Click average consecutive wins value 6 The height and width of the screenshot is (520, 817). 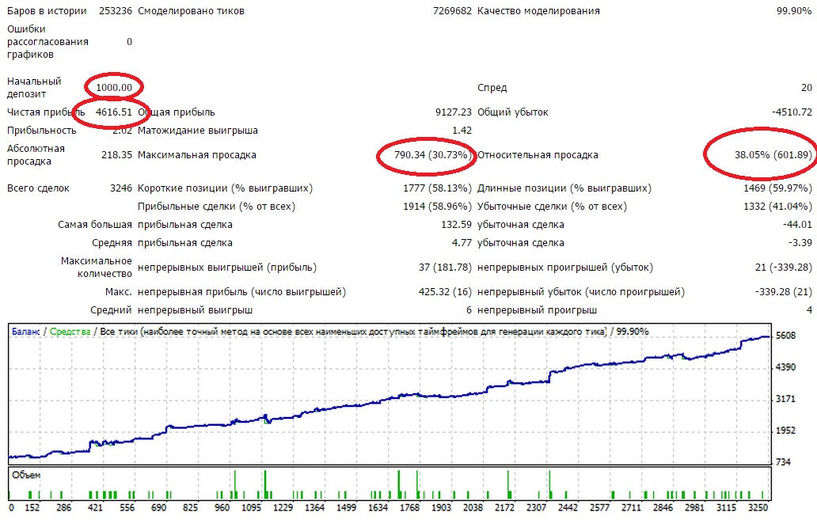pos(469,310)
